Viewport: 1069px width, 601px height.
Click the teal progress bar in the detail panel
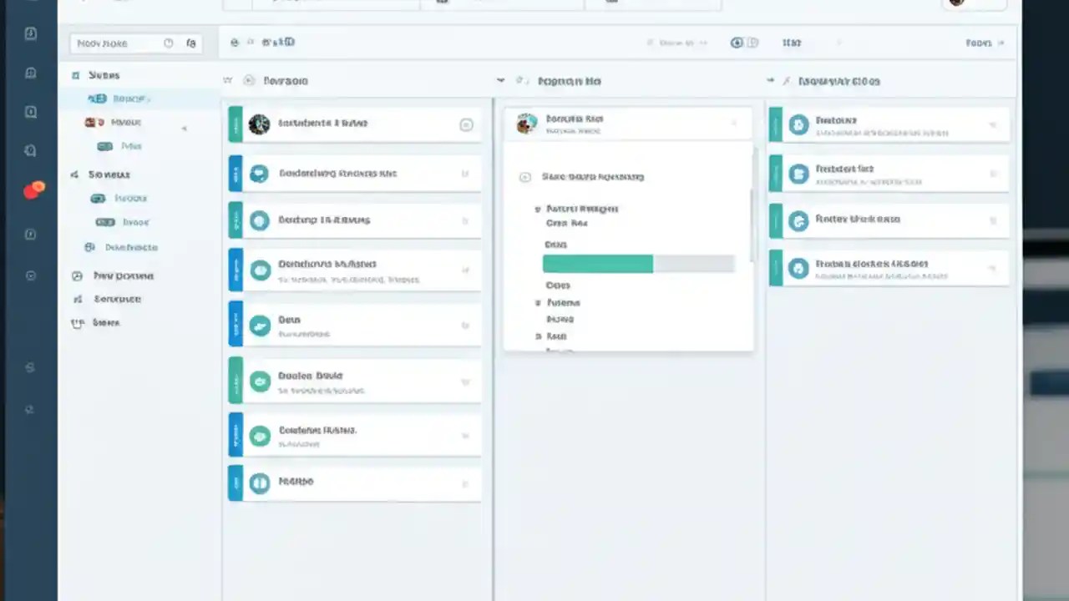click(x=597, y=264)
